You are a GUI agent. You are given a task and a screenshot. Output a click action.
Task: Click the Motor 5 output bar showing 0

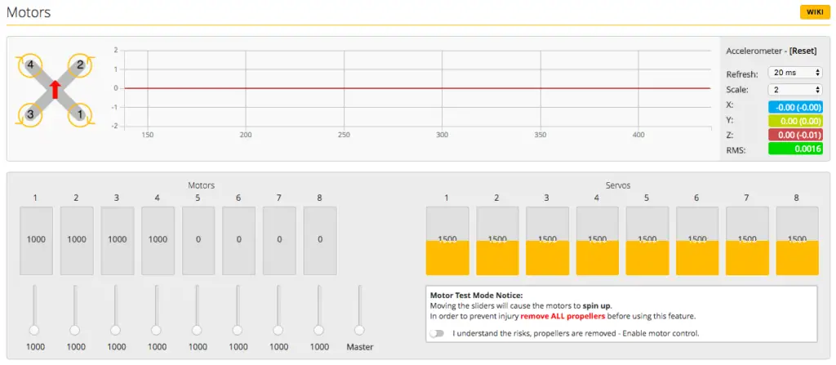point(198,240)
